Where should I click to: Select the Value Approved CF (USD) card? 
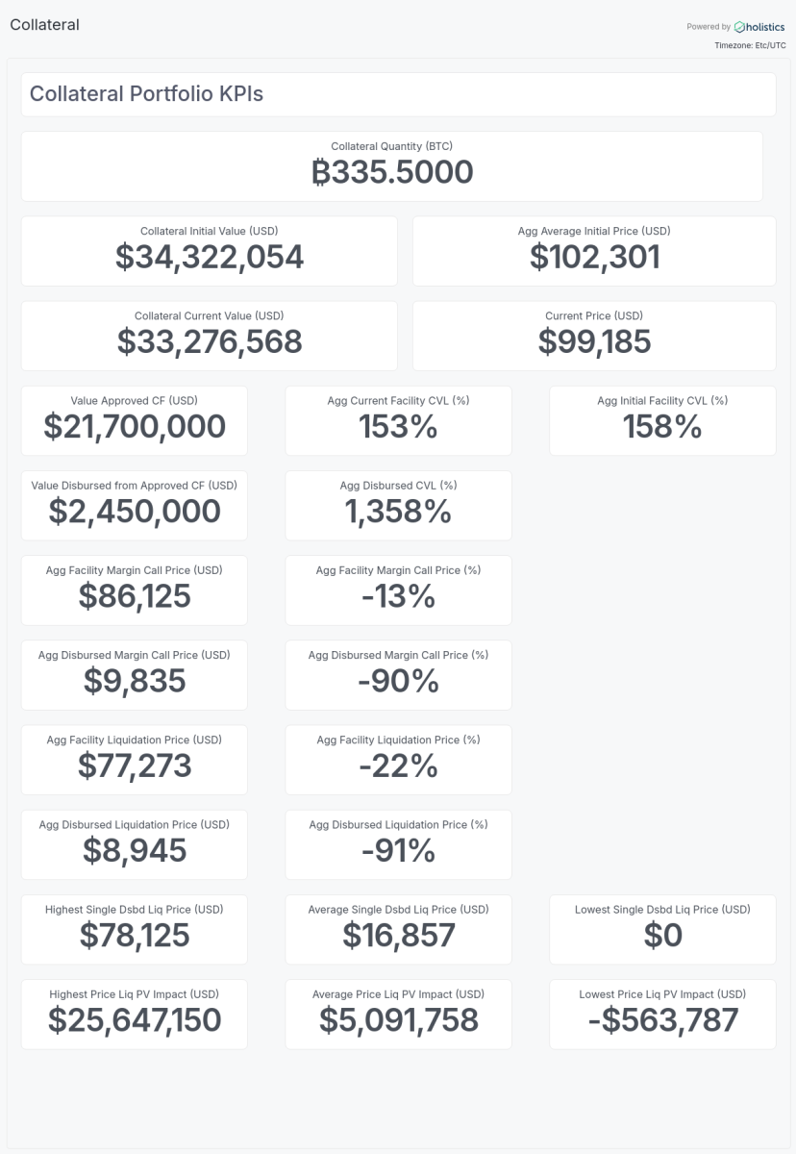tap(134, 420)
